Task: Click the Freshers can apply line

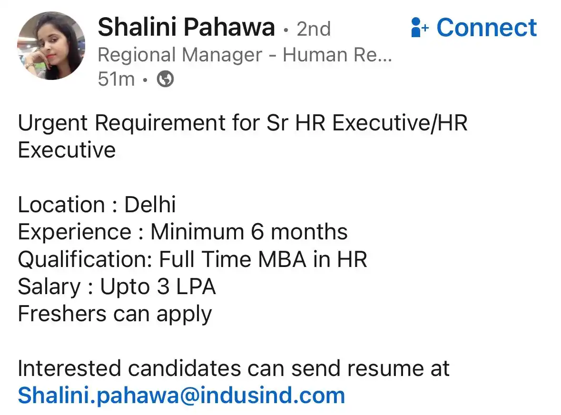Action: (x=115, y=314)
